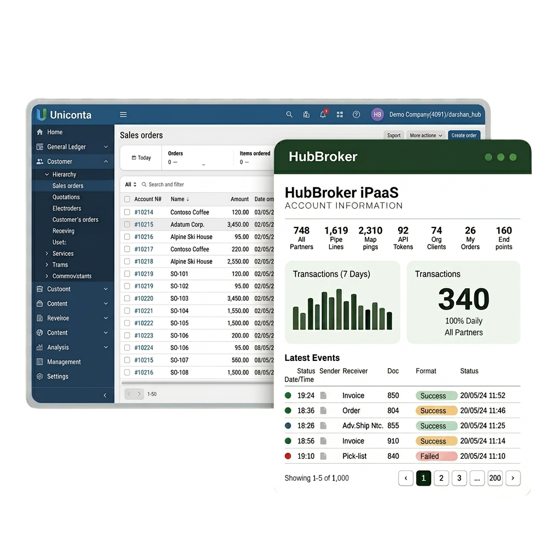Open the HB user avatar

(377, 114)
